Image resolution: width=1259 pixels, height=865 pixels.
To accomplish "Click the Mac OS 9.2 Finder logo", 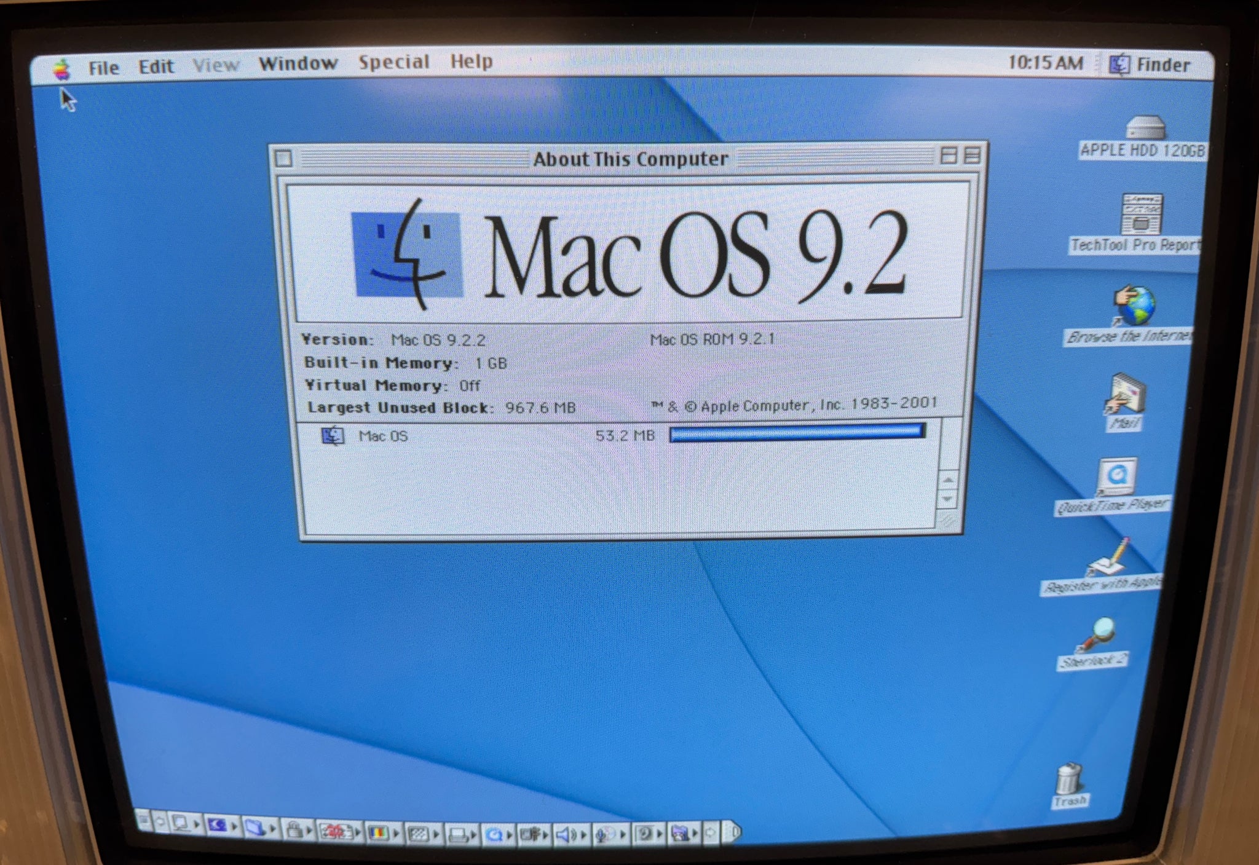I will tap(407, 254).
